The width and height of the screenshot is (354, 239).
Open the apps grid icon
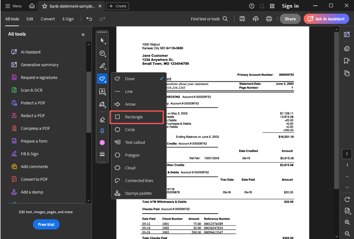tap(272, 6)
